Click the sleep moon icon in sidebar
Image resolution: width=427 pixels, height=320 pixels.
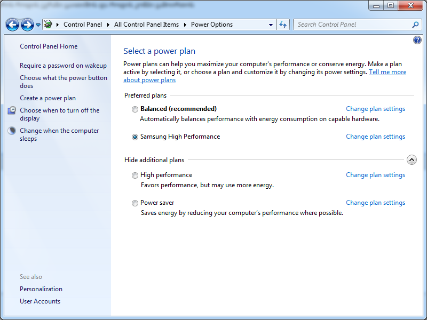pyautogui.click(x=12, y=131)
